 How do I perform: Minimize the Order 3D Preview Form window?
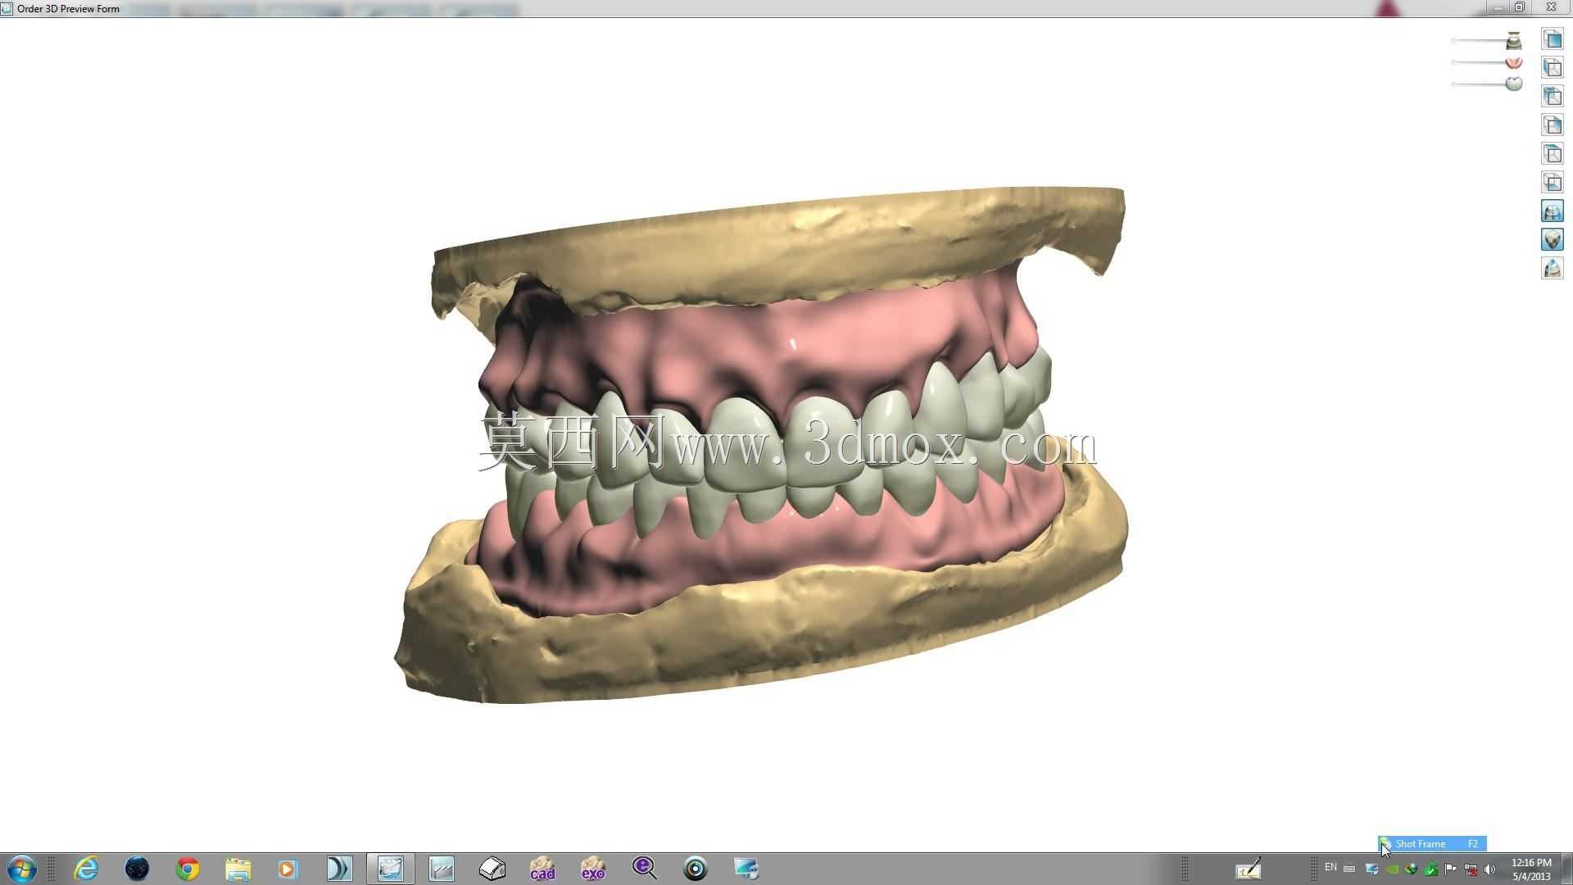(1498, 7)
